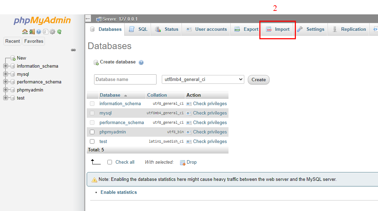Click privileges icon for test row

pyautogui.click(x=189, y=142)
